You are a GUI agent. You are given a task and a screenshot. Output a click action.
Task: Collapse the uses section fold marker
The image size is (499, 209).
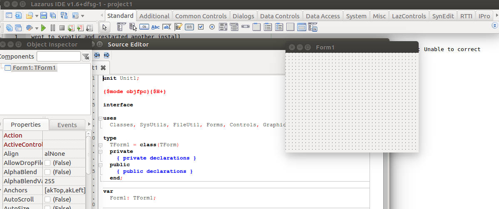point(100,118)
